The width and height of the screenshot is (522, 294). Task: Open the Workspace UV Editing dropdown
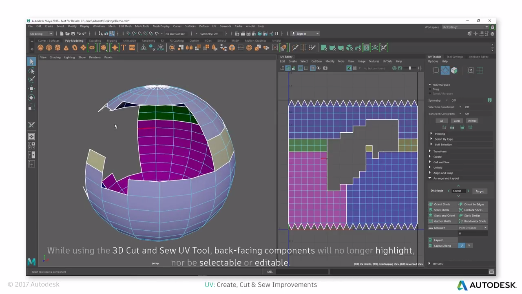coord(465,27)
